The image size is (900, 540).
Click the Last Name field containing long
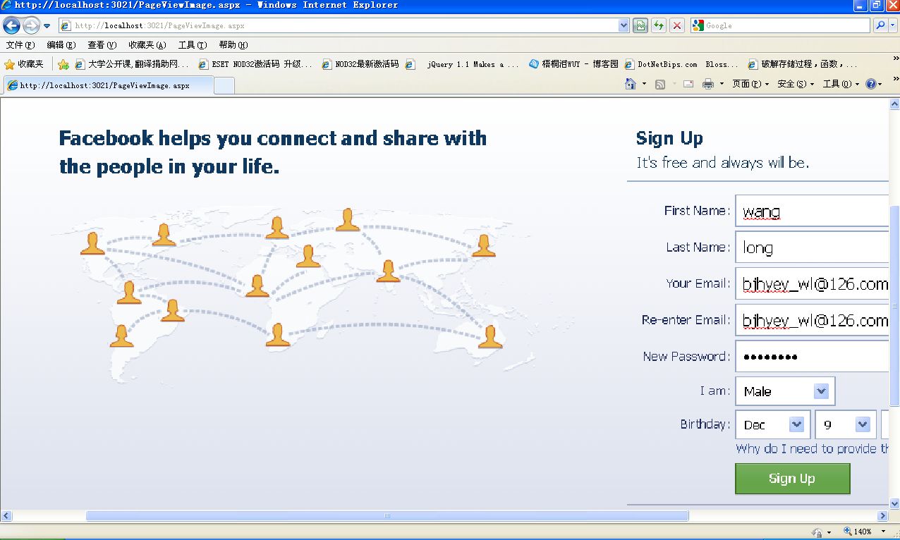click(812, 247)
